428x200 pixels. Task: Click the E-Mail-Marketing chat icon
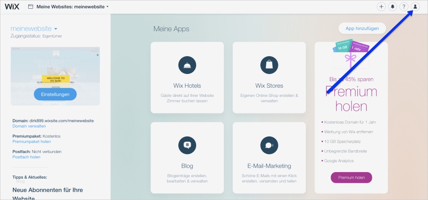tap(269, 145)
